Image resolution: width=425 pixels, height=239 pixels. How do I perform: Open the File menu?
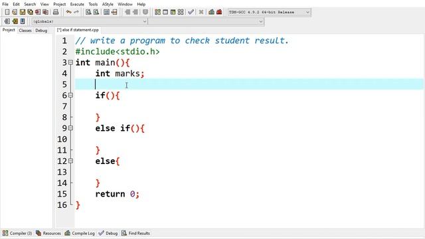[x=5, y=4]
